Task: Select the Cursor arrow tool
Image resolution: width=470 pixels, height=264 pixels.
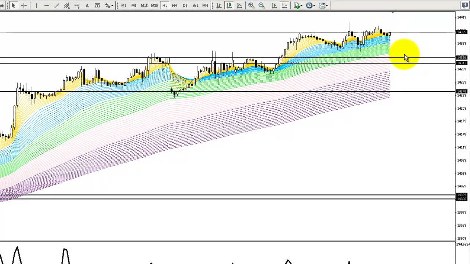Action: 13,5
